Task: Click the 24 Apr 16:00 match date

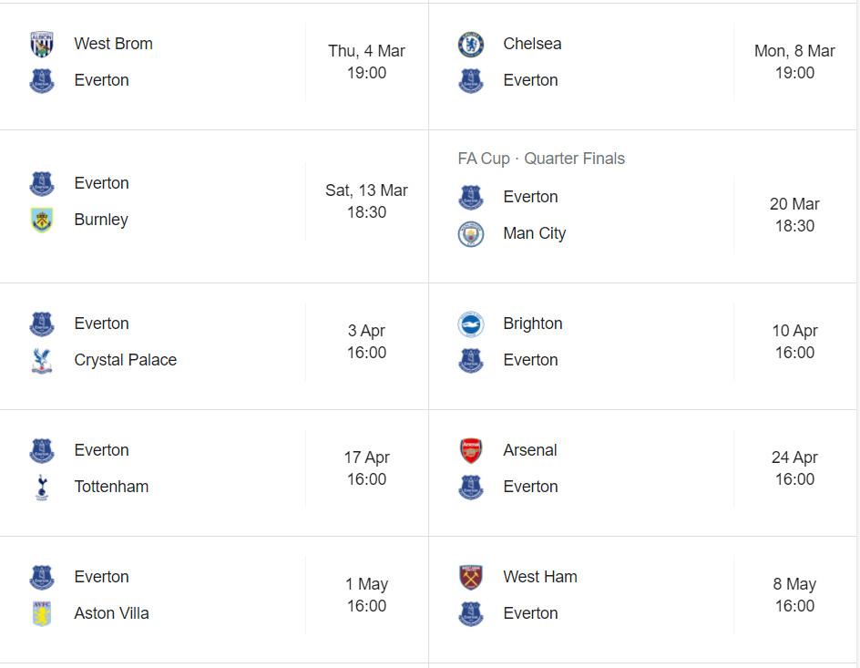Action: tap(794, 468)
